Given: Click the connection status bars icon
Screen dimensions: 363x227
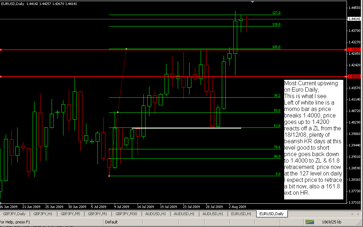Looking at the screenshot, I should 310,222.
